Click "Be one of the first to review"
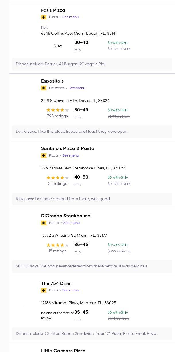The height and width of the screenshot is (352, 175). (x=57, y=315)
